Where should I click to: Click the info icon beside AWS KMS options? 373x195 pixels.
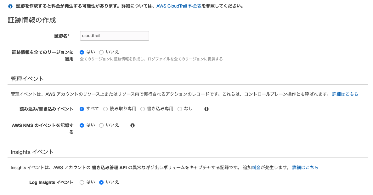[133, 125]
